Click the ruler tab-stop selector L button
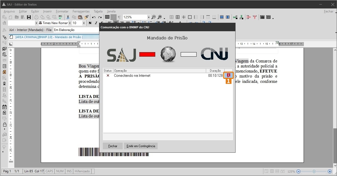The height and width of the screenshot is (176, 337). (x=11, y=44)
